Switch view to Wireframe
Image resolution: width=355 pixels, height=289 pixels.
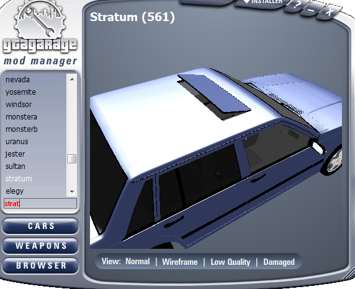(180, 262)
